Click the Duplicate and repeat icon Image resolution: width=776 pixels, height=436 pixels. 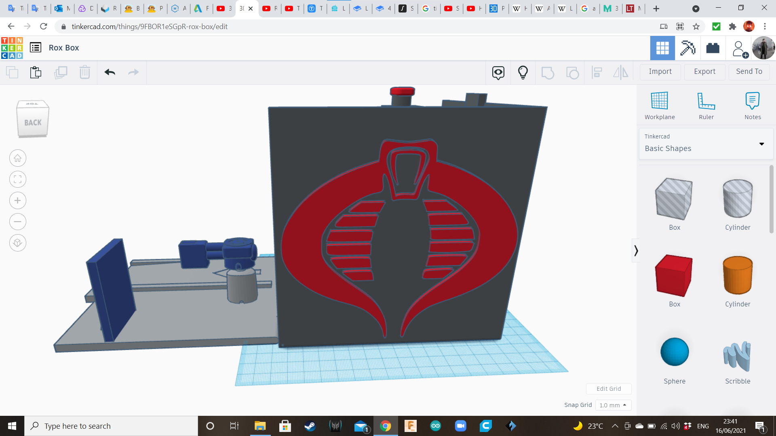(x=61, y=72)
